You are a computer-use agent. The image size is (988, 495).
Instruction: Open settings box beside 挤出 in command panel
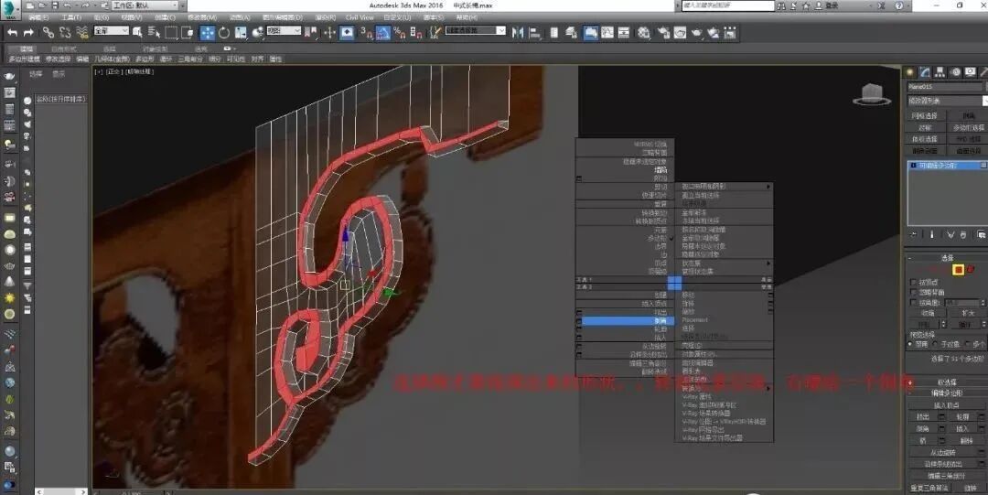(x=943, y=417)
